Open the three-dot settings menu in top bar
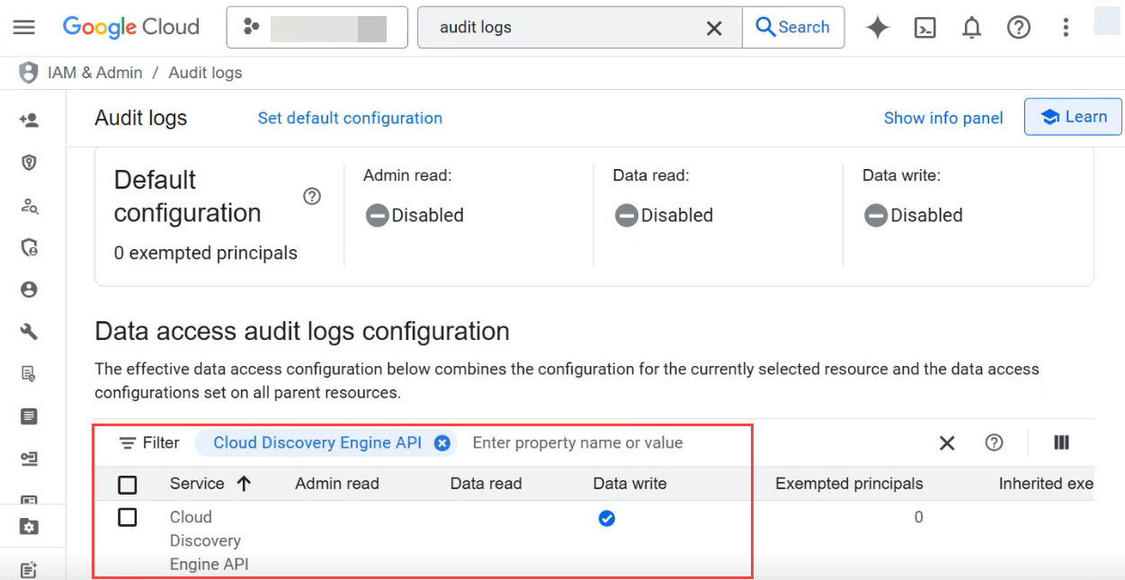 (x=1066, y=28)
